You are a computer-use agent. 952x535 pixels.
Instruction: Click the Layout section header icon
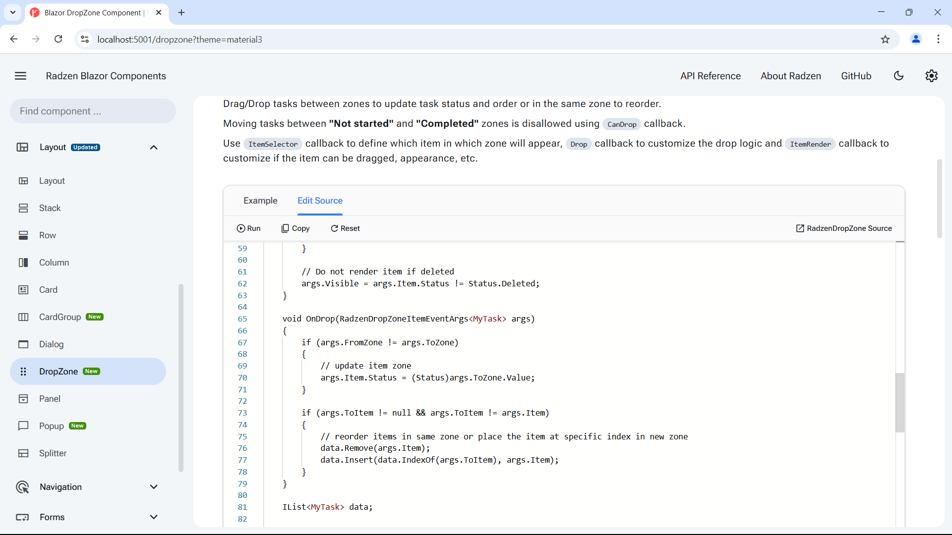tap(22, 147)
